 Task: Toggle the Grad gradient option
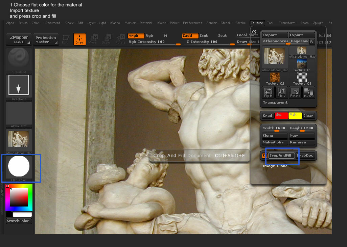268,116
